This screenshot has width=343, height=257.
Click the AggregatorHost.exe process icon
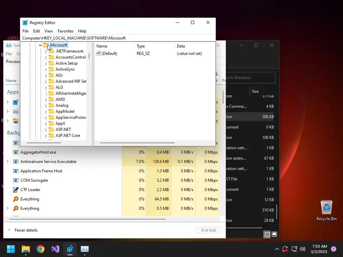click(x=16, y=152)
